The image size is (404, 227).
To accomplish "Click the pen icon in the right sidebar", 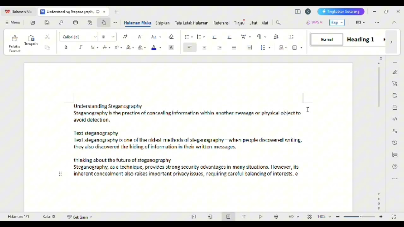I will [395, 72].
